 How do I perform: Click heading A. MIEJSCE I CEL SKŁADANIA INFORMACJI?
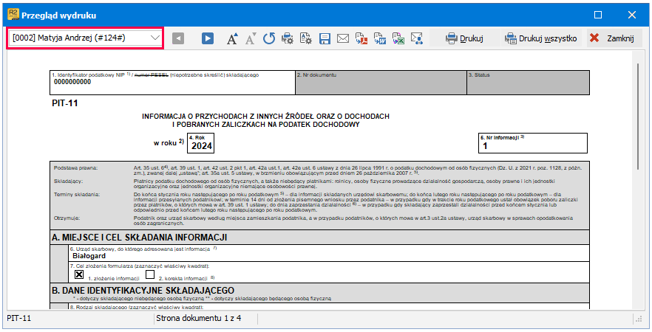click(x=139, y=238)
